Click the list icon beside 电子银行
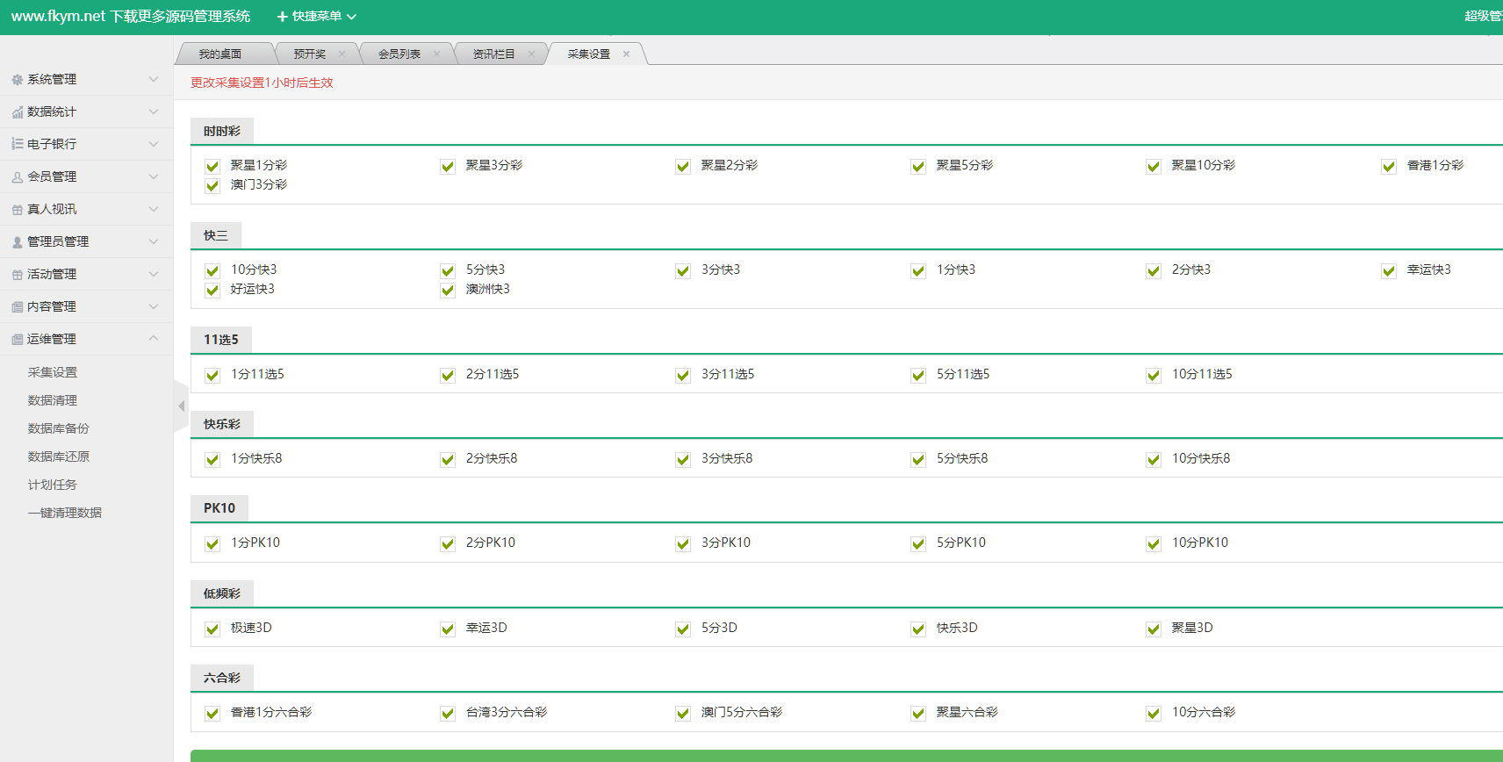This screenshot has width=1503, height=762. 17,144
